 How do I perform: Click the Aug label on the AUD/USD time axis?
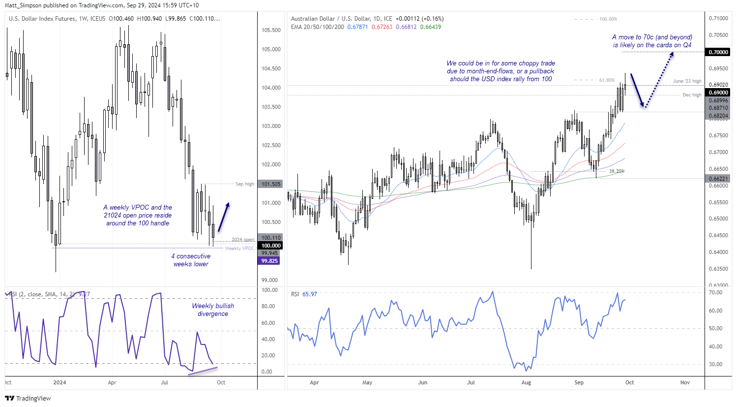pyautogui.click(x=526, y=382)
